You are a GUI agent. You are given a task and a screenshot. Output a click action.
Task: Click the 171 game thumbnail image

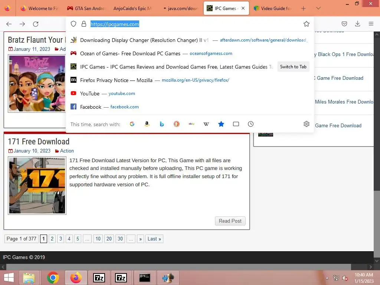point(37,186)
